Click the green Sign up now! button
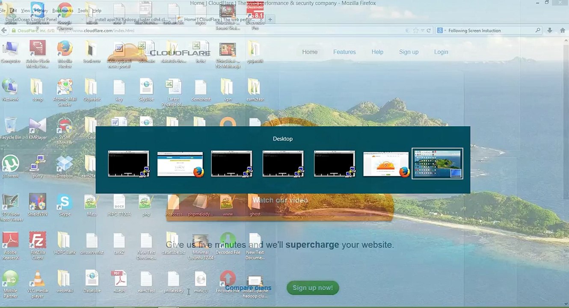This screenshot has height=308, width=569. tap(313, 287)
